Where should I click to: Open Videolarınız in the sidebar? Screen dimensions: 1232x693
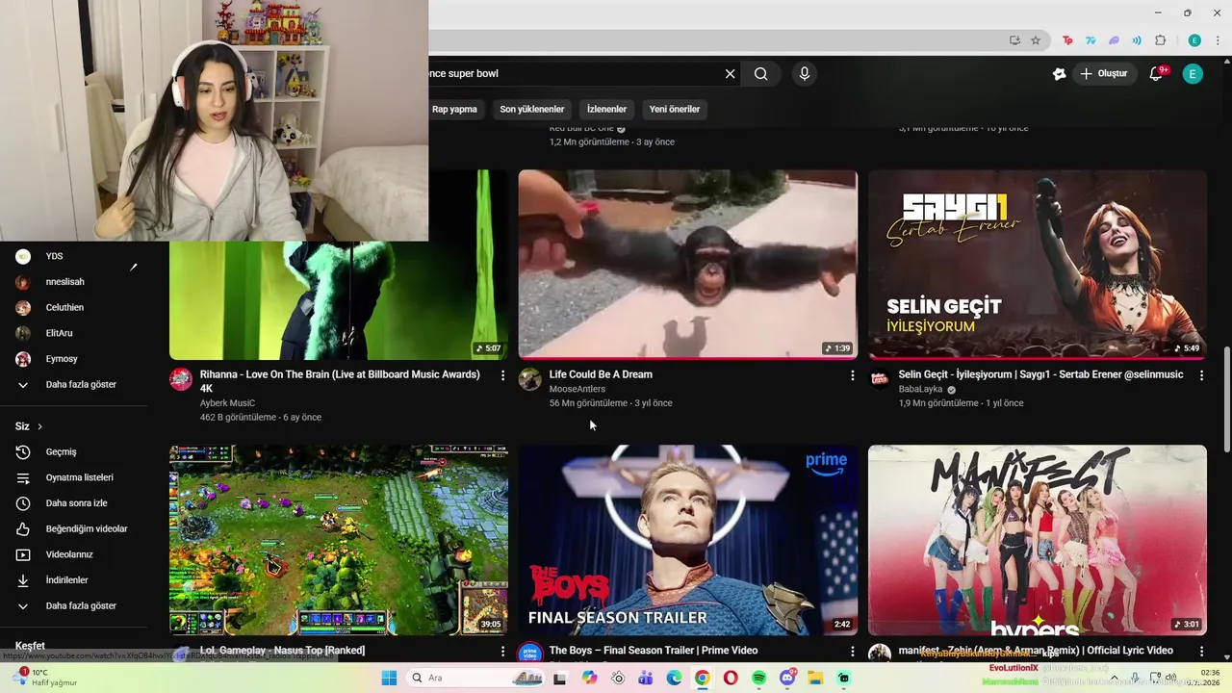[x=73, y=554]
